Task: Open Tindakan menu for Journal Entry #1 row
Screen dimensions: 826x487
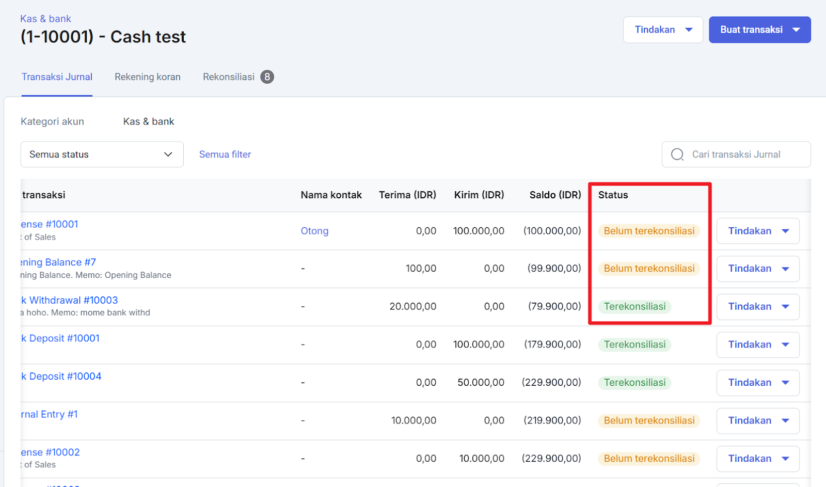Action: click(758, 420)
